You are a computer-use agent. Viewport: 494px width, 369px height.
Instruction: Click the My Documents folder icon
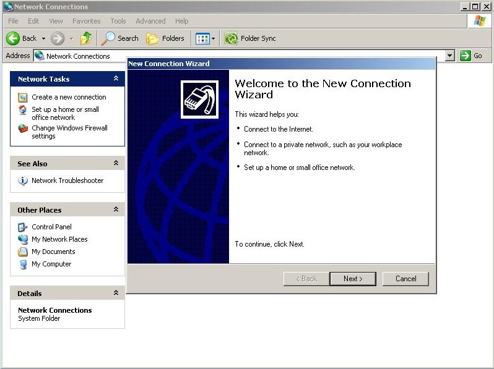(23, 252)
